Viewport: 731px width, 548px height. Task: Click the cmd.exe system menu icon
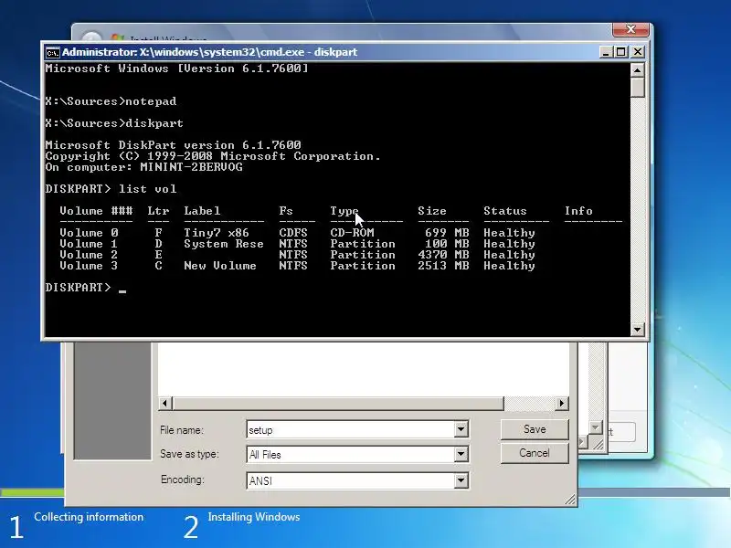coord(52,52)
